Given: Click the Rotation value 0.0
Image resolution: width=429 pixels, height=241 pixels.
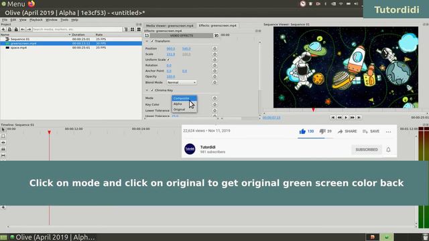Looking at the screenshot, I should pos(169,66).
